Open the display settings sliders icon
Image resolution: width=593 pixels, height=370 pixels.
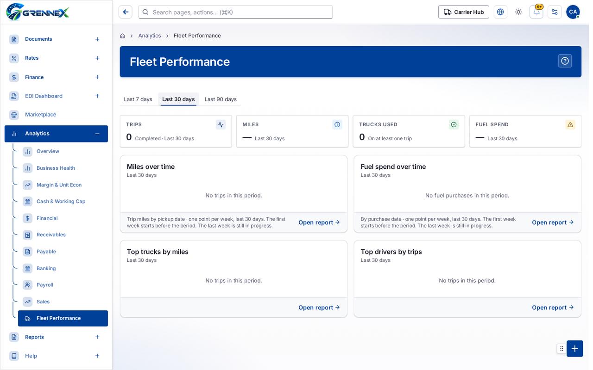[555, 12]
